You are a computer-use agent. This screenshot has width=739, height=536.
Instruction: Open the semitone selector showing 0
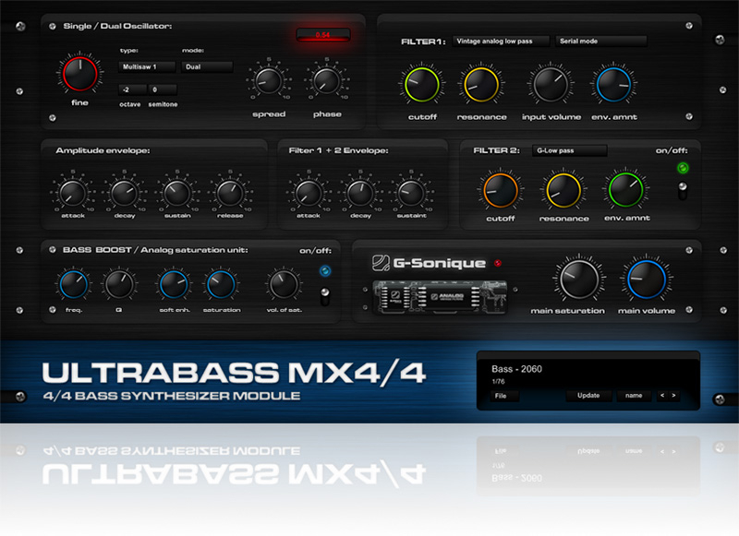pyautogui.click(x=163, y=89)
